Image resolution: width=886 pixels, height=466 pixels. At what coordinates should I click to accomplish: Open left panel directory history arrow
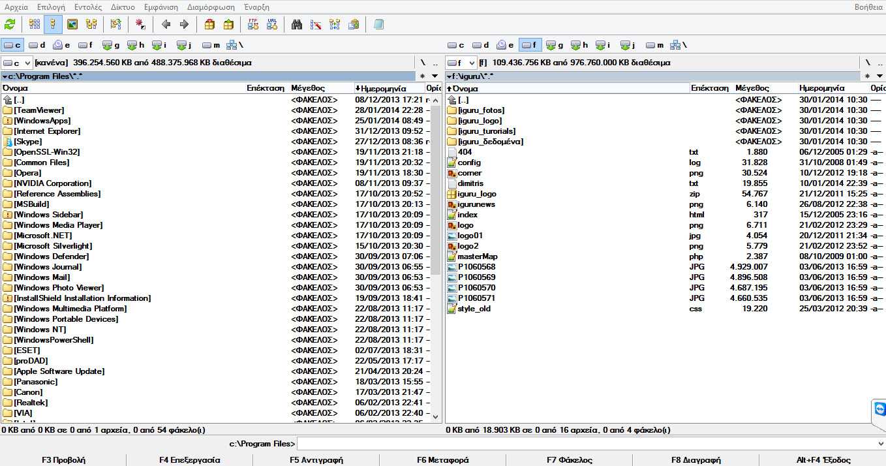[435, 76]
